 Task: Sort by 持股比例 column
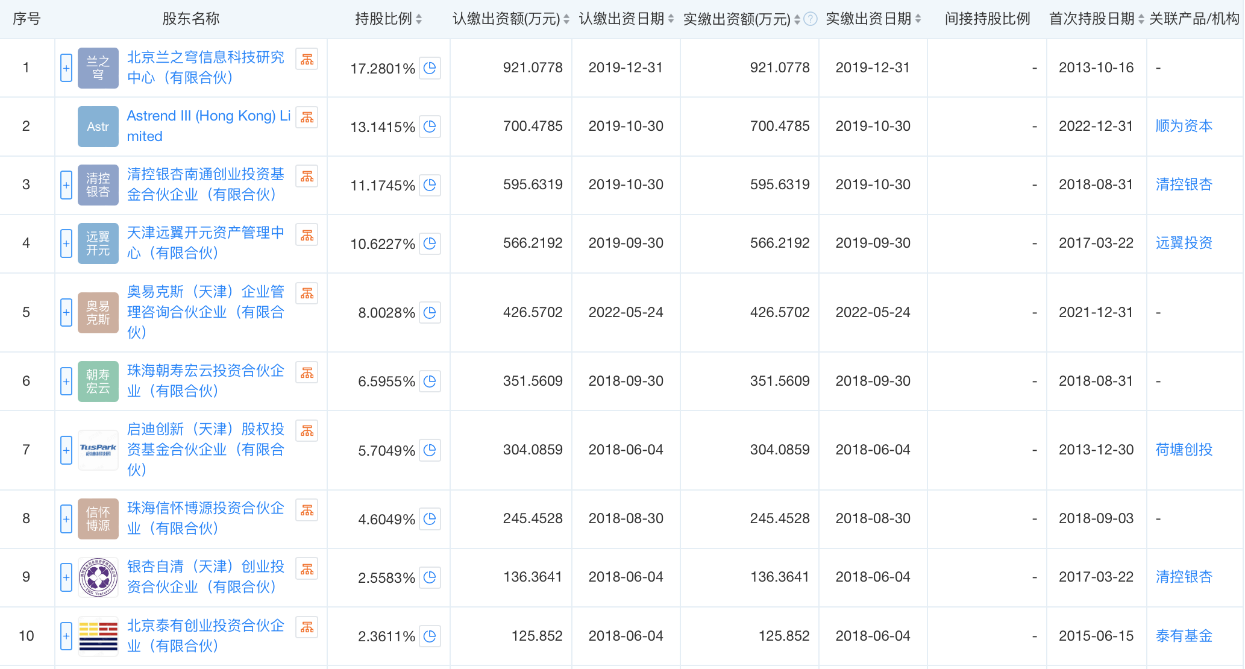[419, 19]
